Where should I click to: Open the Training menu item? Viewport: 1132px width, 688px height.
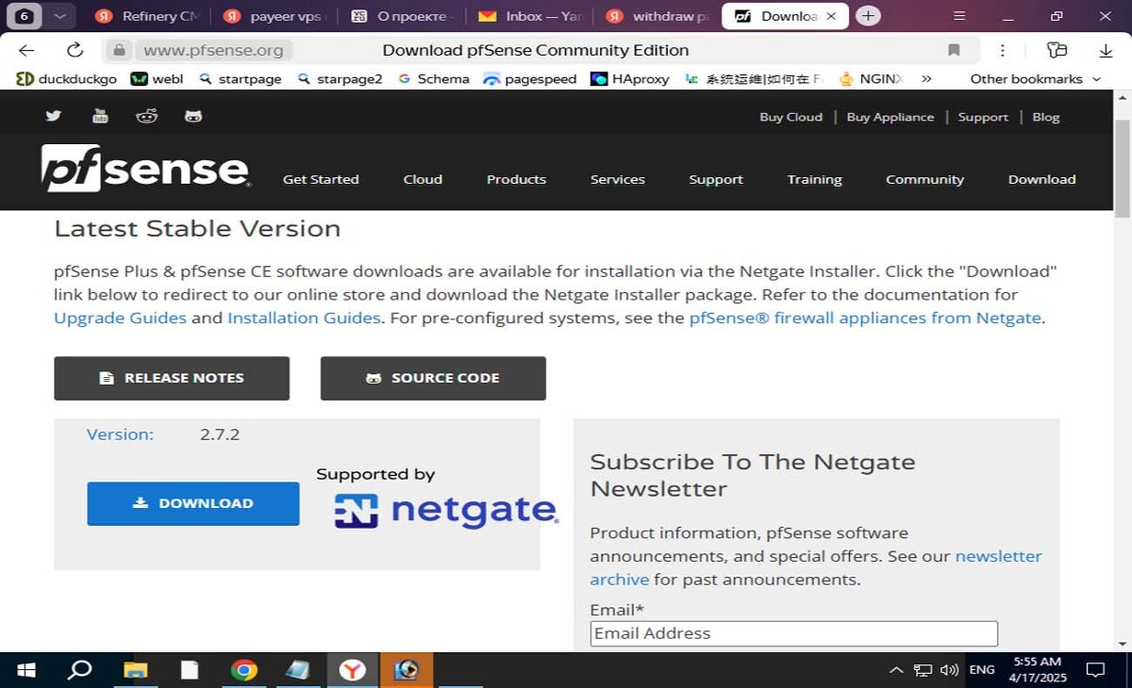pyautogui.click(x=815, y=179)
